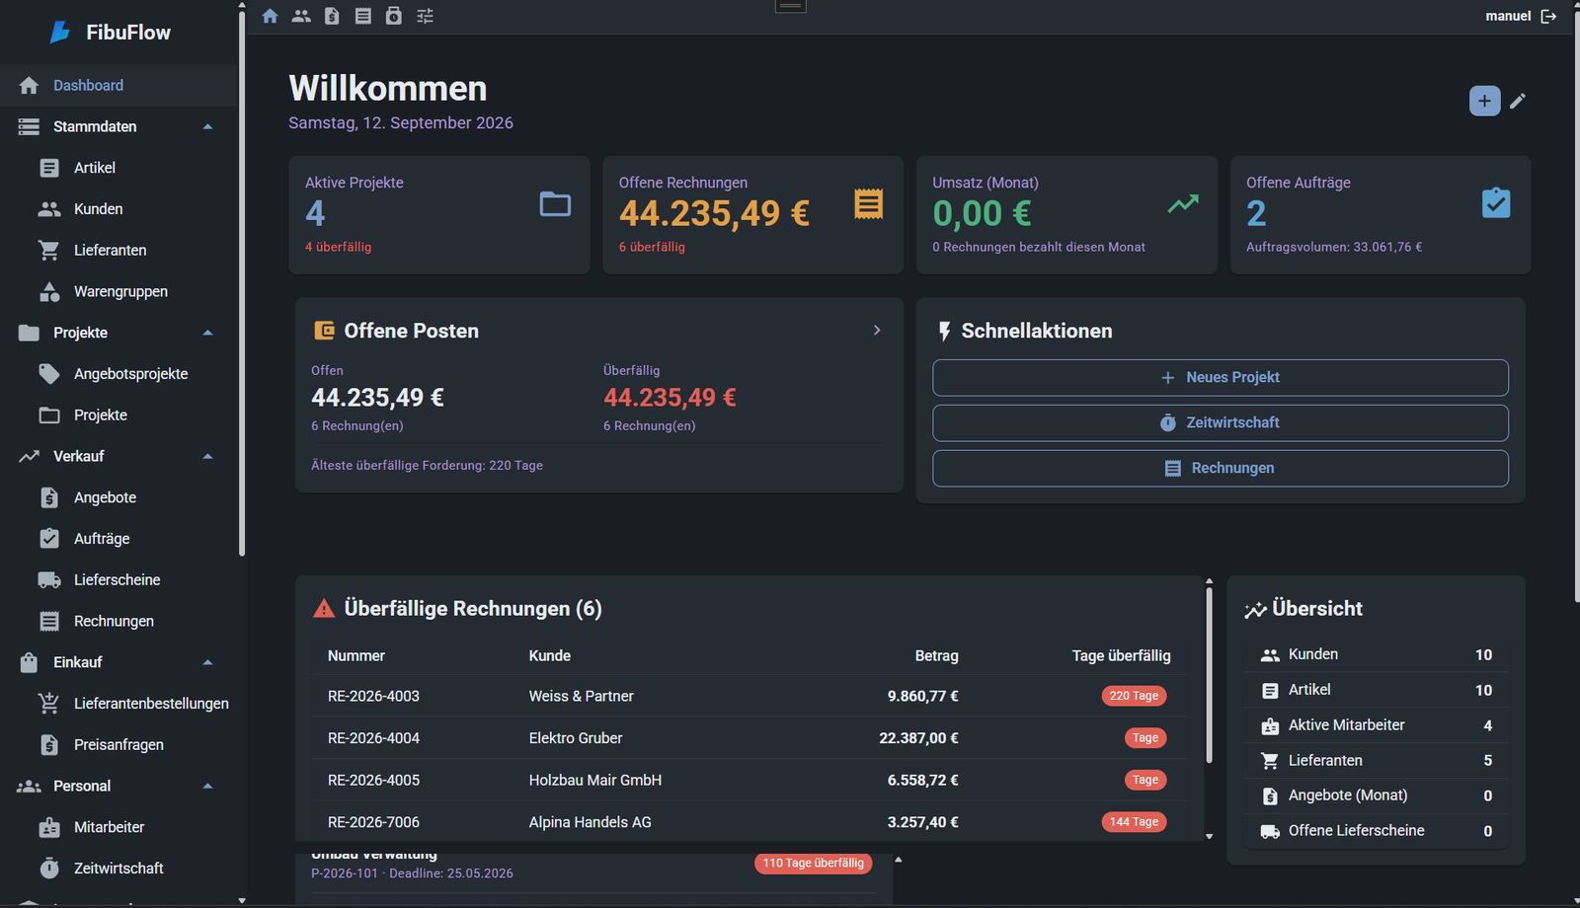Screen dimensions: 1580x908
Task: Open Lieferscheine in the sidebar
Action: (x=118, y=580)
